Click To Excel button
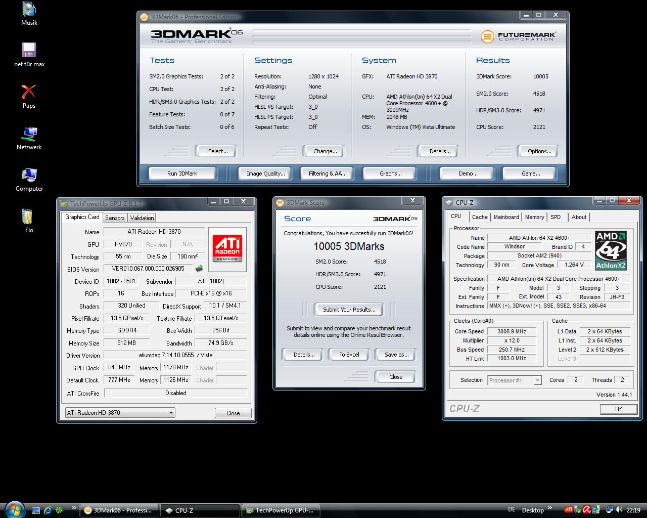The width and height of the screenshot is (647, 518). [x=349, y=355]
